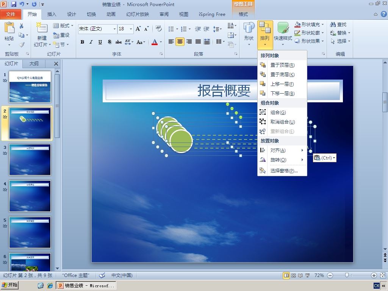Toggle Italic formatting
The image size is (388, 291).
pos(91,42)
